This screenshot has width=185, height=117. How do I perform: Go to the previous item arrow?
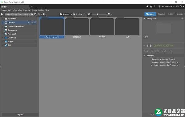click(x=145, y=46)
